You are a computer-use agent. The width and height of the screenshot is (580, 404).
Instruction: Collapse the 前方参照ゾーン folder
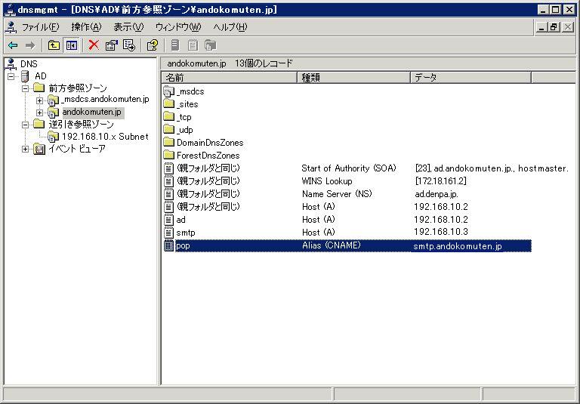coord(26,88)
